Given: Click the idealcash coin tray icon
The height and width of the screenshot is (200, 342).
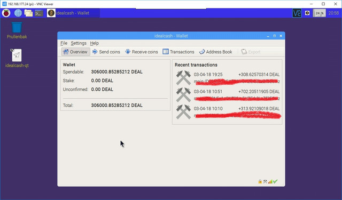Looking at the screenshot, I should point(307,13).
